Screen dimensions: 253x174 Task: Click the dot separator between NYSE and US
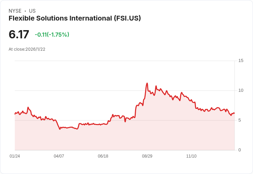[25, 11]
